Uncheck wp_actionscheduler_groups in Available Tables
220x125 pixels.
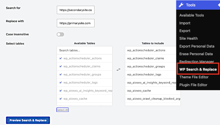[60, 74]
